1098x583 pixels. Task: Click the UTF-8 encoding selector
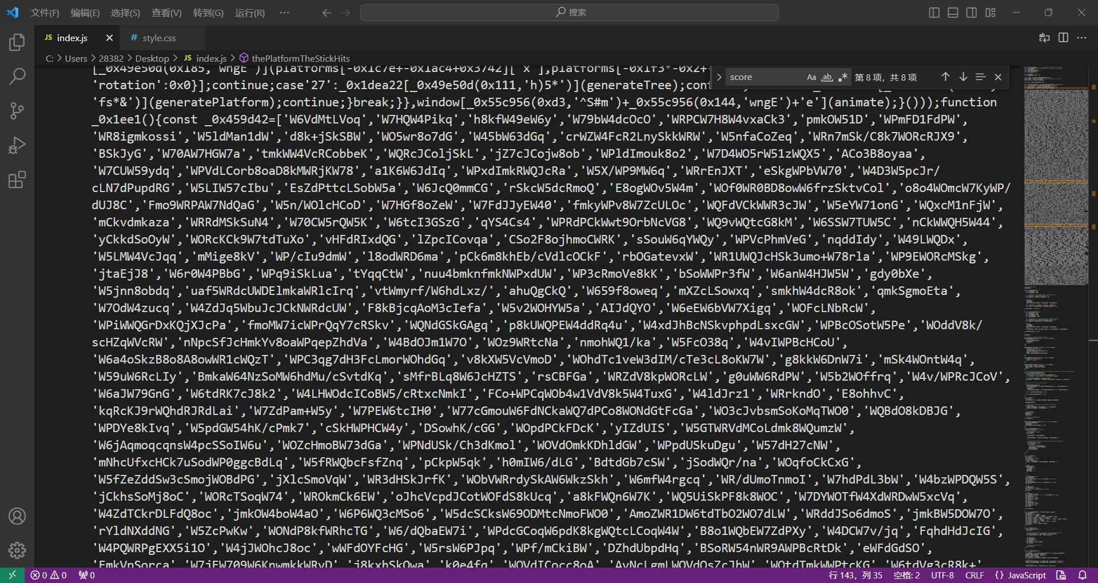pyautogui.click(x=942, y=575)
